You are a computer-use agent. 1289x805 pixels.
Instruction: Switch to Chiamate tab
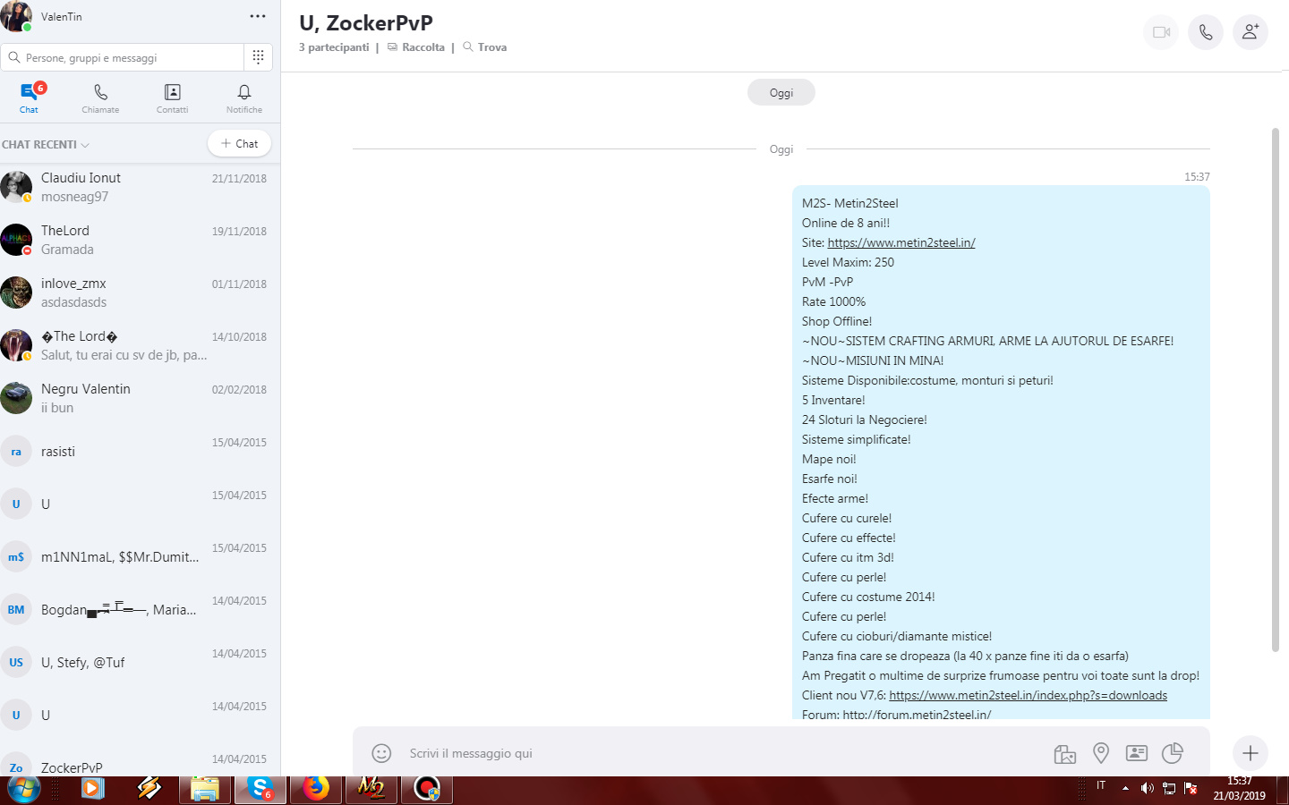pyautogui.click(x=100, y=98)
